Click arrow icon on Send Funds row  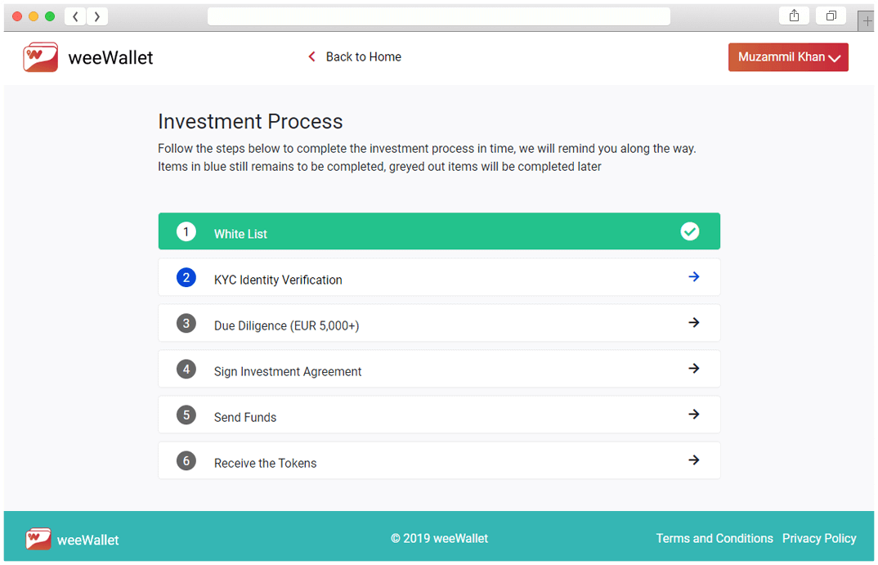coord(693,415)
